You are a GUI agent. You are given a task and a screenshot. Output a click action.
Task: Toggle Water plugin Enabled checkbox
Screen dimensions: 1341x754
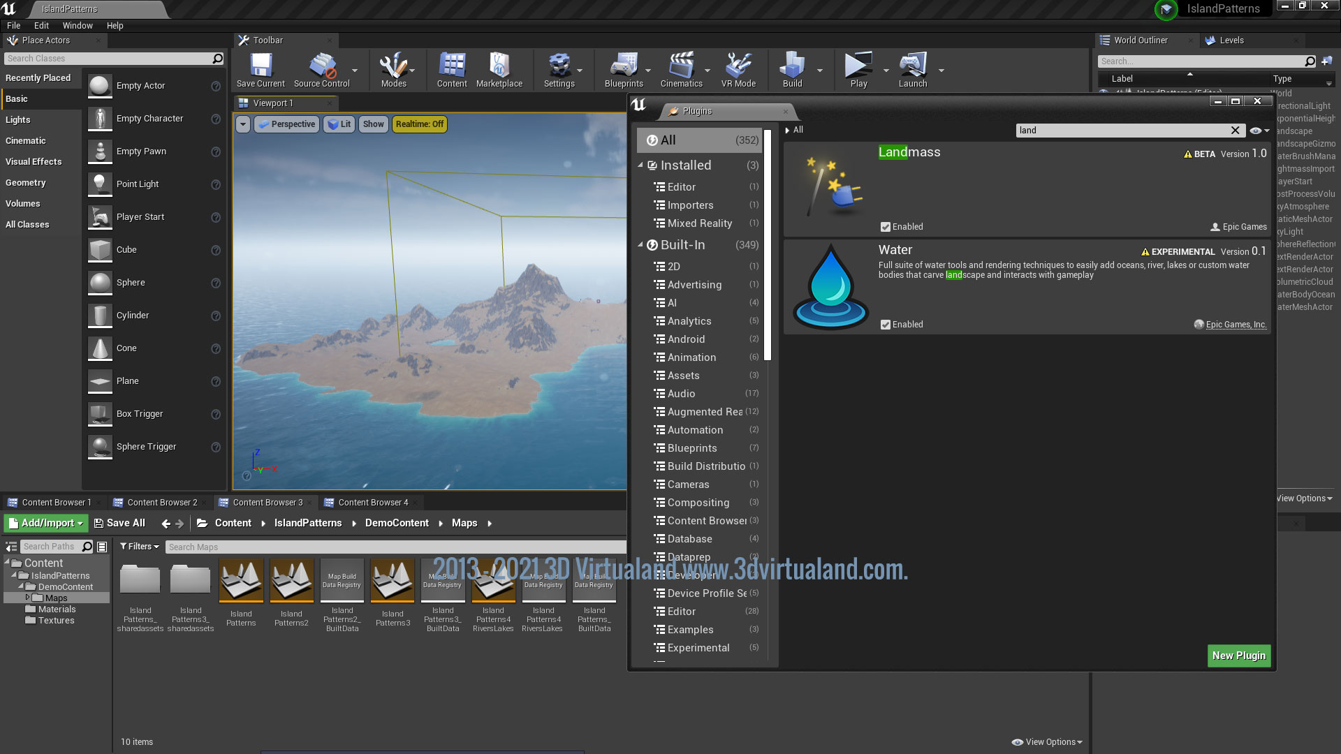point(886,325)
